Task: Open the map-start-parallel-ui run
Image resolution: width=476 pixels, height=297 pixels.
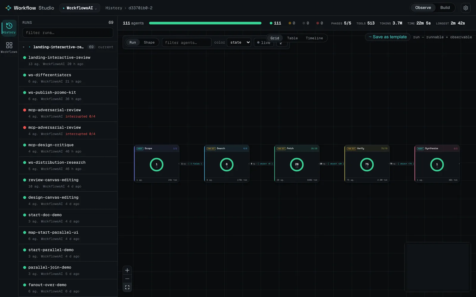Action: (x=68, y=236)
